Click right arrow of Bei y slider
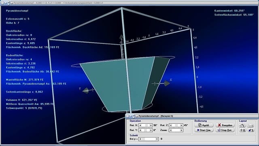 click(x=157, y=139)
